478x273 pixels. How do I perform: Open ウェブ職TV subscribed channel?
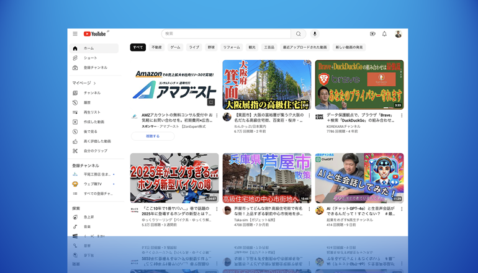click(x=94, y=184)
